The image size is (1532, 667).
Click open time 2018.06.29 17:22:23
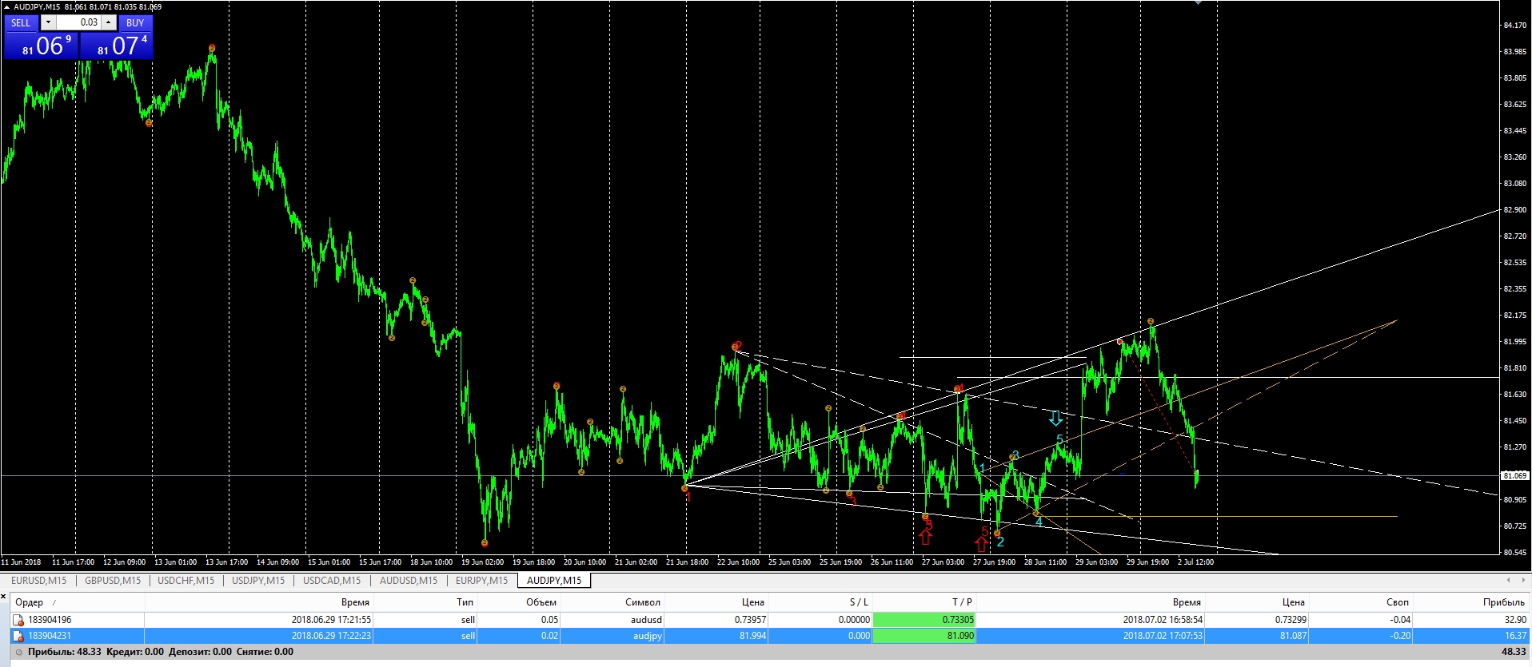(x=331, y=636)
